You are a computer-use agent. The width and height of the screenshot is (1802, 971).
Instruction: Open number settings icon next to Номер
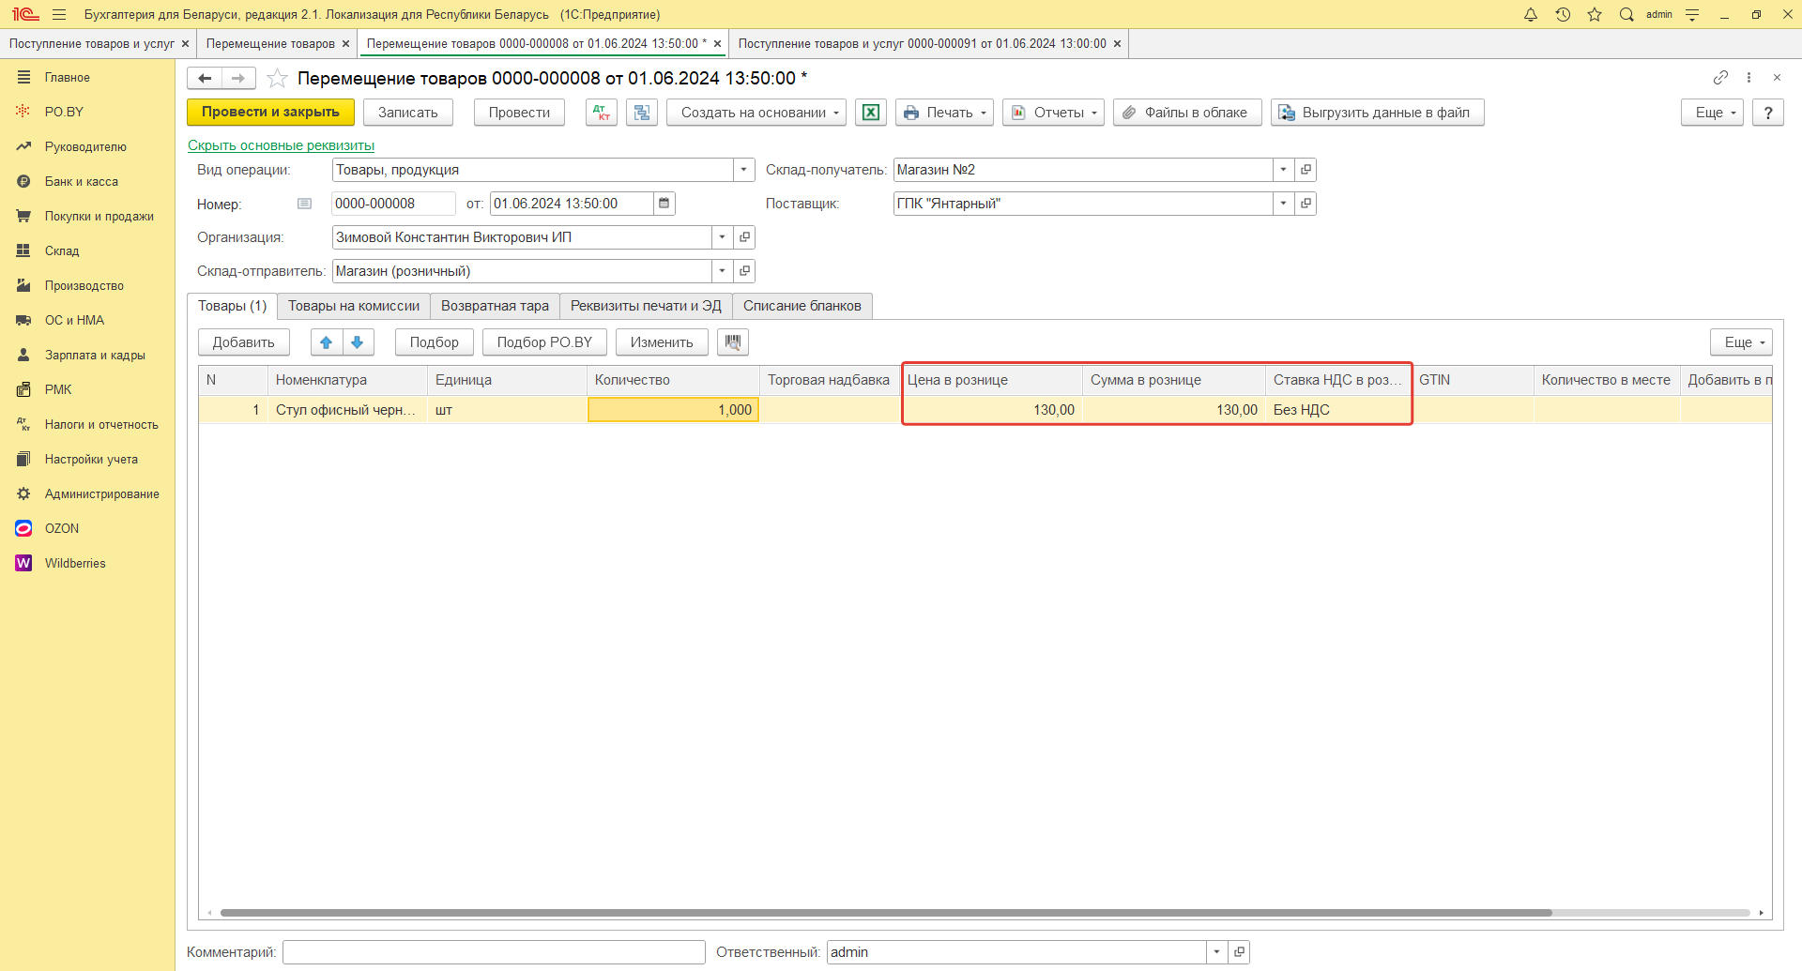[304, 204]
